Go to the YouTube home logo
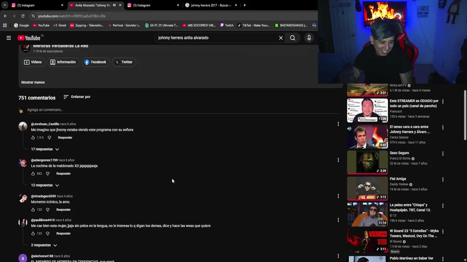 [x=29, y=38]
